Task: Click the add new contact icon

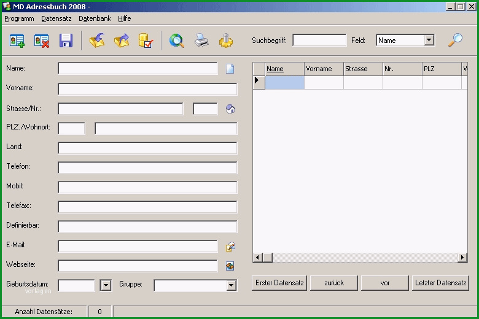Action: pos(17,40)
